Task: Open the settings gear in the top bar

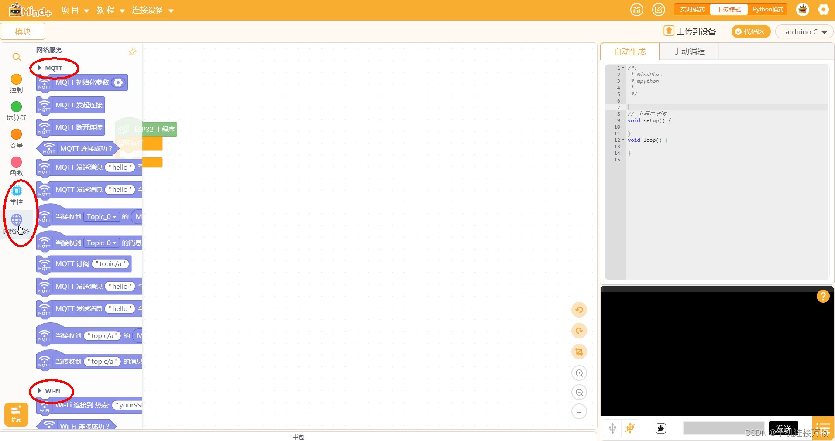Action: click(823, 10)
